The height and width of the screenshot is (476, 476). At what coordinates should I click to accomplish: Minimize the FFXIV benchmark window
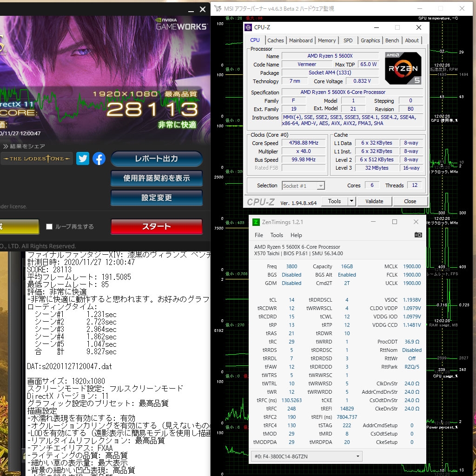click(x=191, y=10)
